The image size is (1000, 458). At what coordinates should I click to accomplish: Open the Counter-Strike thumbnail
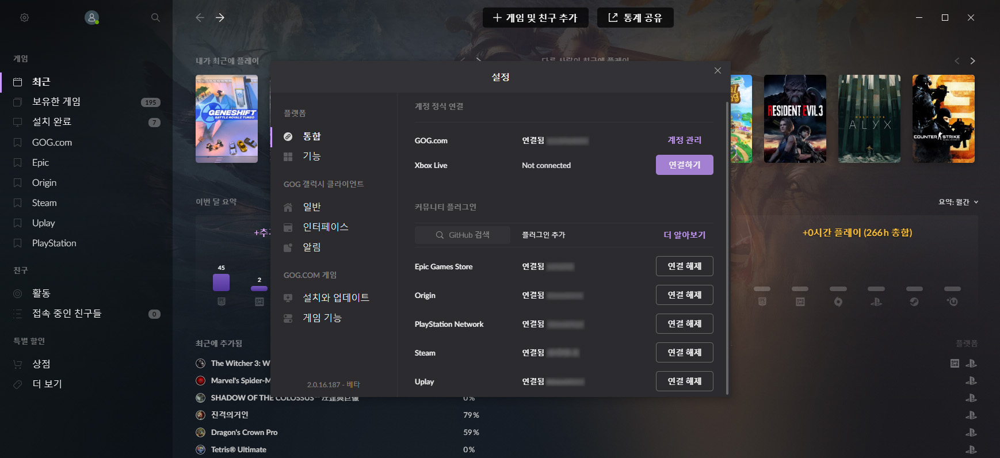click(944, 119)
